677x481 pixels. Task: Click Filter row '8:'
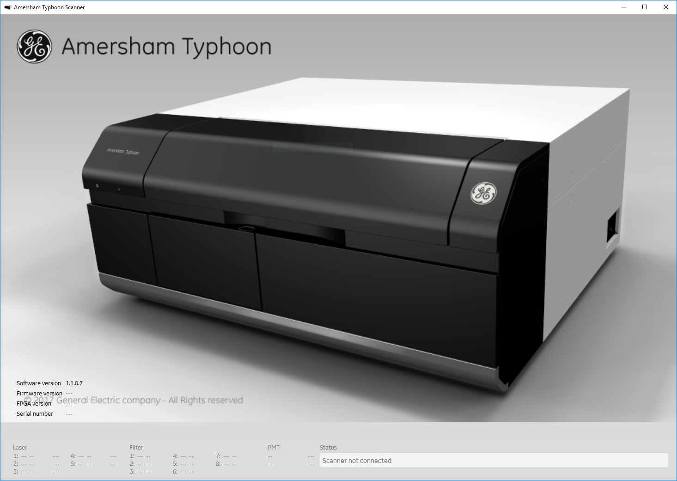(226, 464)
